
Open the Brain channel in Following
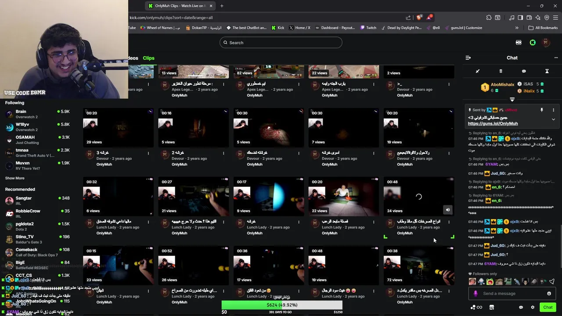click(37, 114)
